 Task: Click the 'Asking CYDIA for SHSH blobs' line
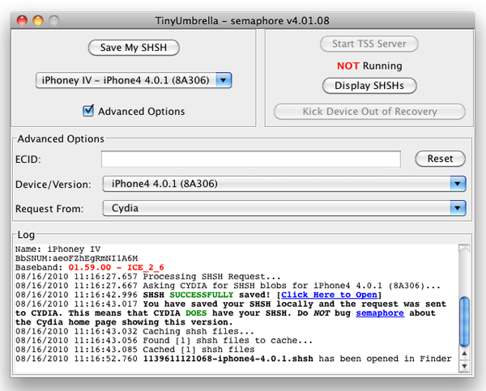pyautogui.click(x=228, y=285)
